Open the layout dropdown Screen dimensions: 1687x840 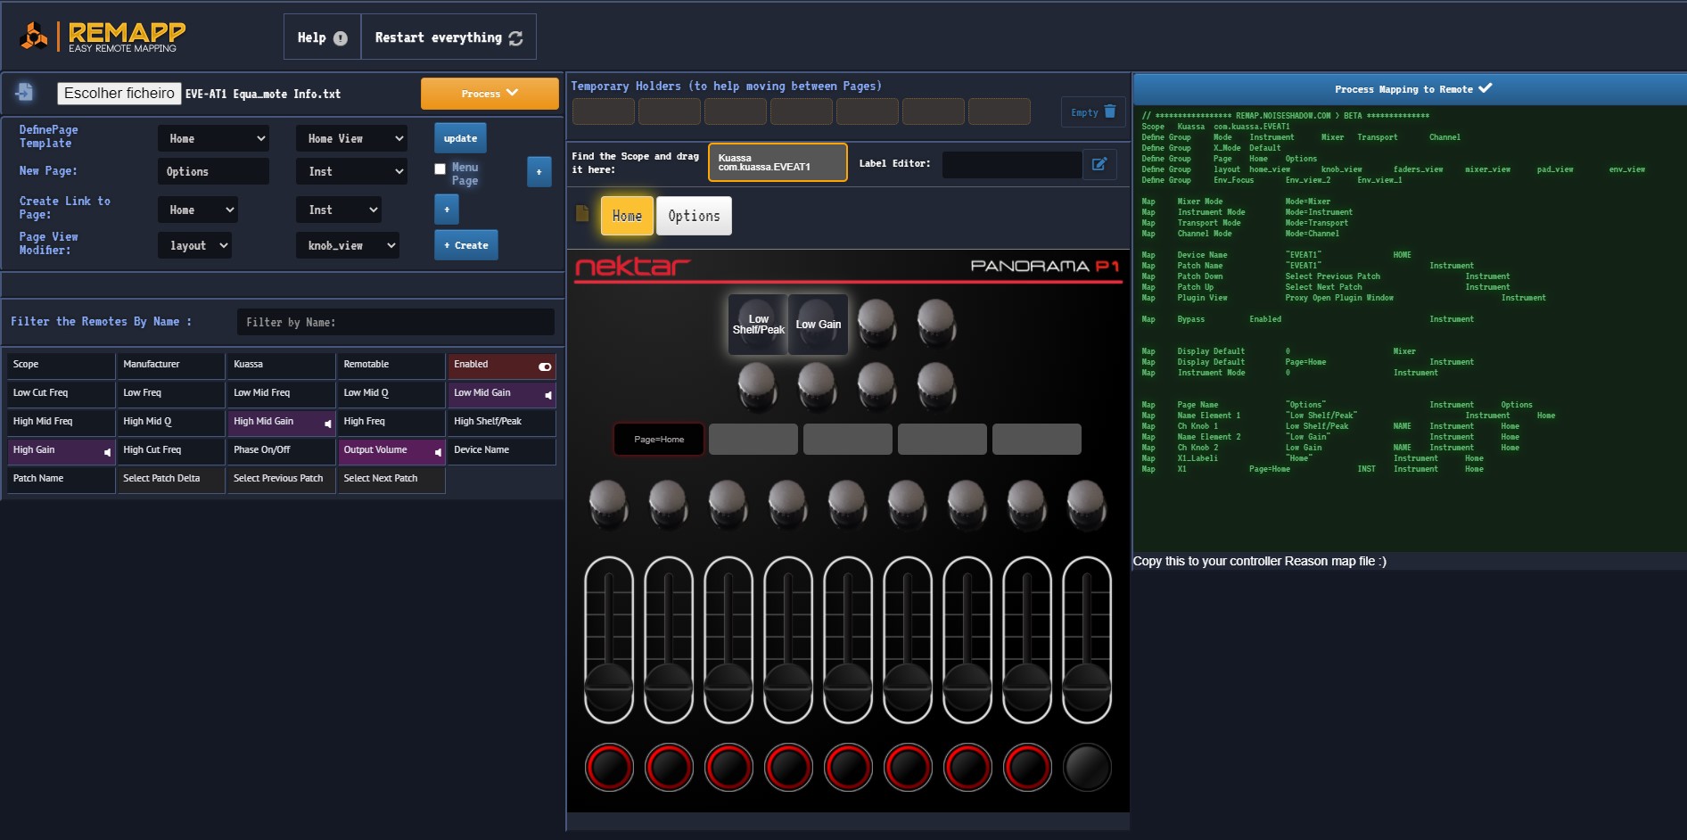pyautogui.click(x=194, y=245)
